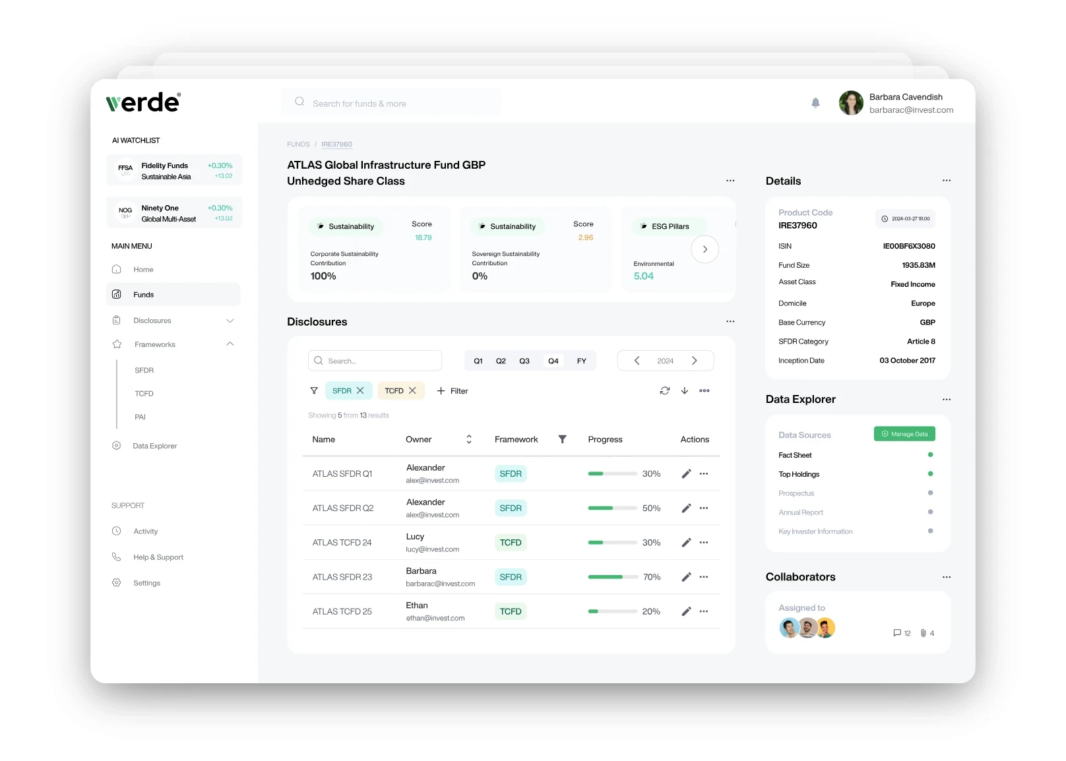Toggle Key Invester Information status dot
The height and width of the screenshot is (761, 1066).
[931, 532]
